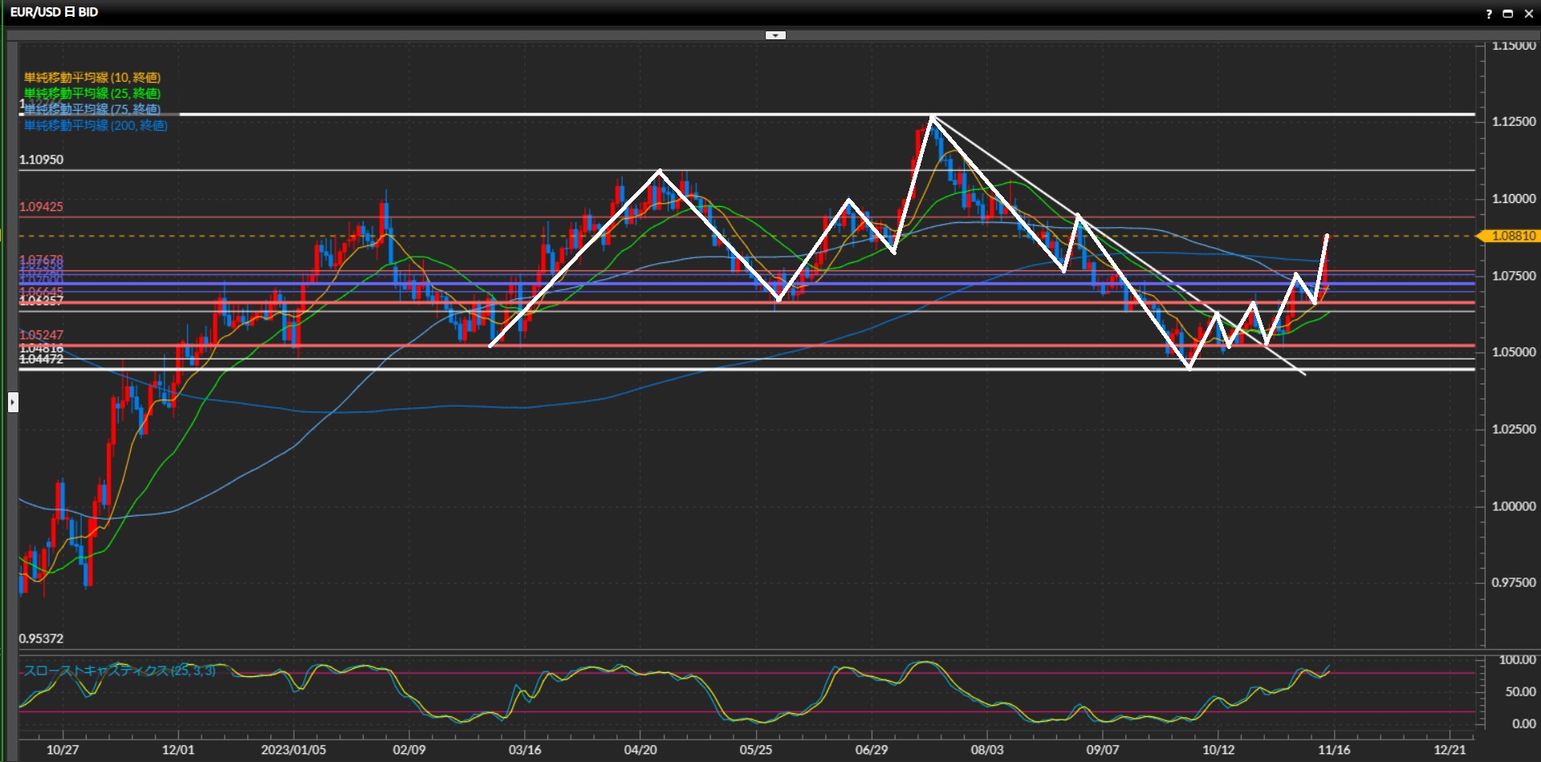
Task: Click the 11/16 date on time axis
Action: tap(1334, 749)
